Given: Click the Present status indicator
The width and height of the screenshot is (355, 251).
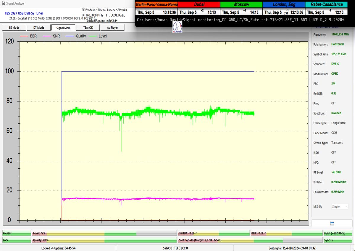Looking at the screenshot, I should (16, 233).
